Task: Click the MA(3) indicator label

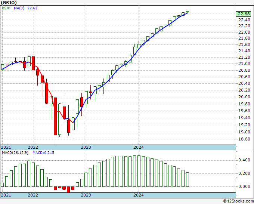Action: pos(19,8)
